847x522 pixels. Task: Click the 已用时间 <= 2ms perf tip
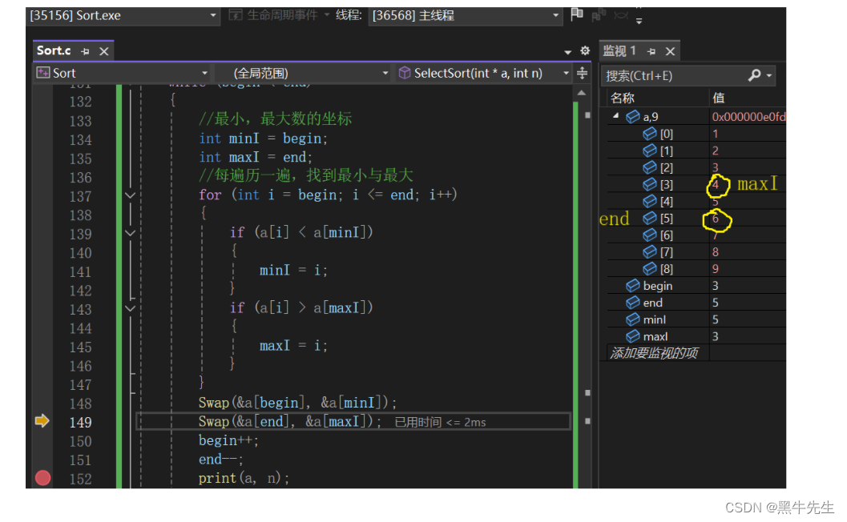(x=440, y=422)
